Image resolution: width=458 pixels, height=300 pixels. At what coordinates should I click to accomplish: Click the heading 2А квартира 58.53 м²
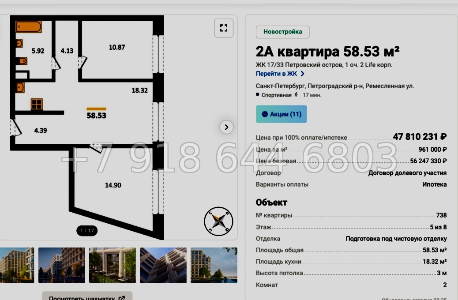(327, 52)
